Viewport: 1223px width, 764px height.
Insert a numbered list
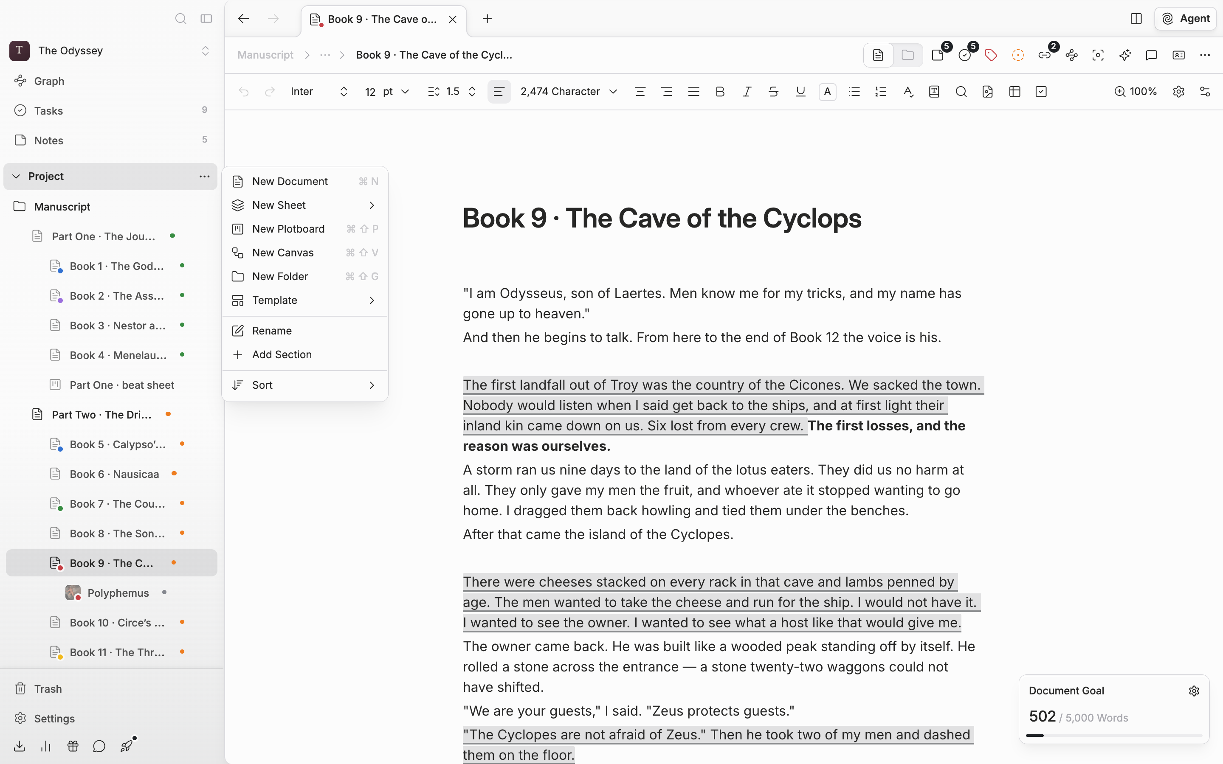[881, 91]
